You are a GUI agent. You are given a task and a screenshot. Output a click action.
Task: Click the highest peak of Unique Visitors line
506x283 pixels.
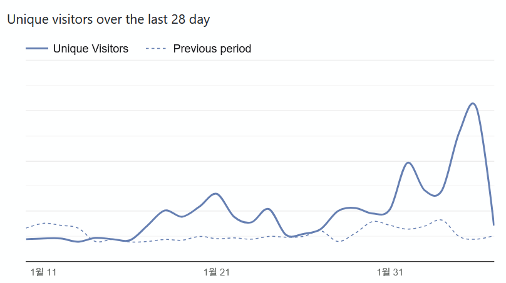473,104
